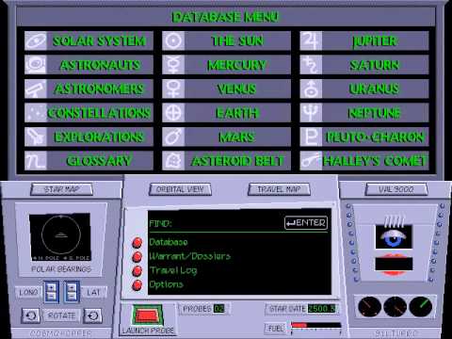Image resolution: width=452 pixels, height=339 pixels.
Task: Click the Database text entry
Action: point(169,242)
